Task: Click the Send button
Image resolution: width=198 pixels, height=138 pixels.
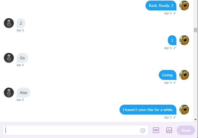Action: [x=186, y=130]
